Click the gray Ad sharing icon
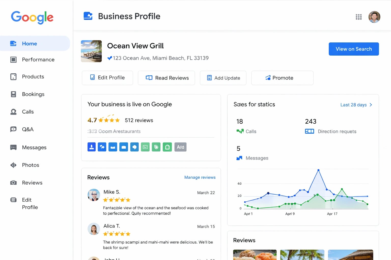Viewport: 391px width, 260px height. tap(180, 147)
